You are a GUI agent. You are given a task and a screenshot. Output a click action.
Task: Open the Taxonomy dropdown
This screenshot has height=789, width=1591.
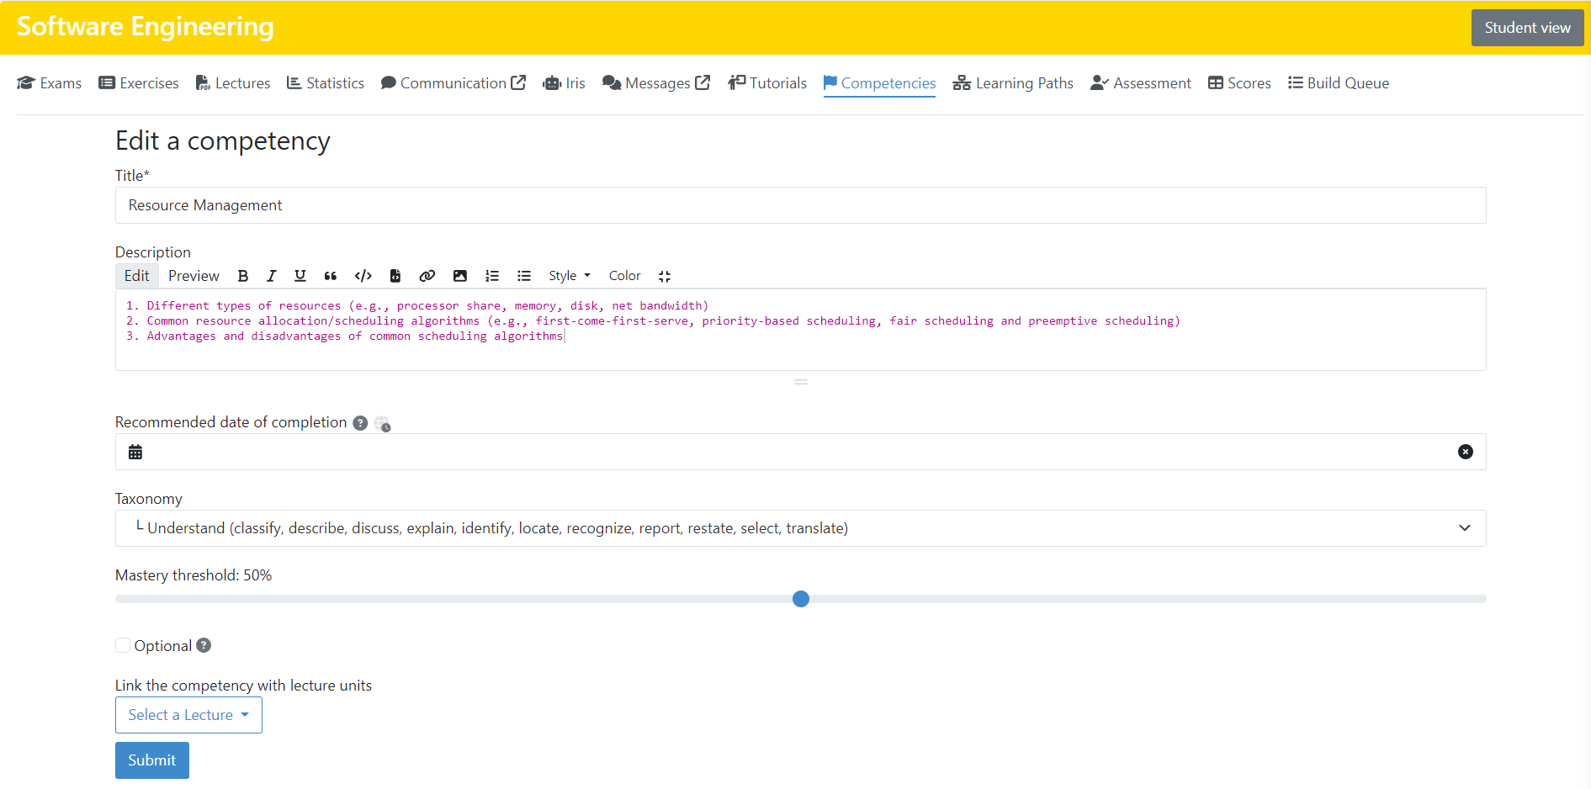tap(801, 528)
